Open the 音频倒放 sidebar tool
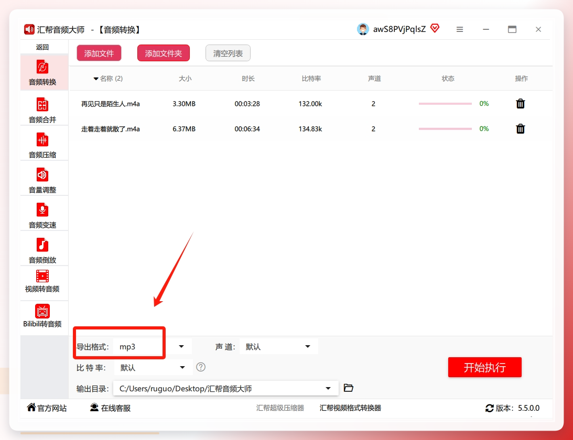 click(x=43, y=250)
